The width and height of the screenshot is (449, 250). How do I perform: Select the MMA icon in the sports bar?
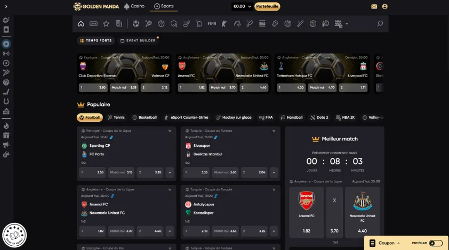(262, 24)
